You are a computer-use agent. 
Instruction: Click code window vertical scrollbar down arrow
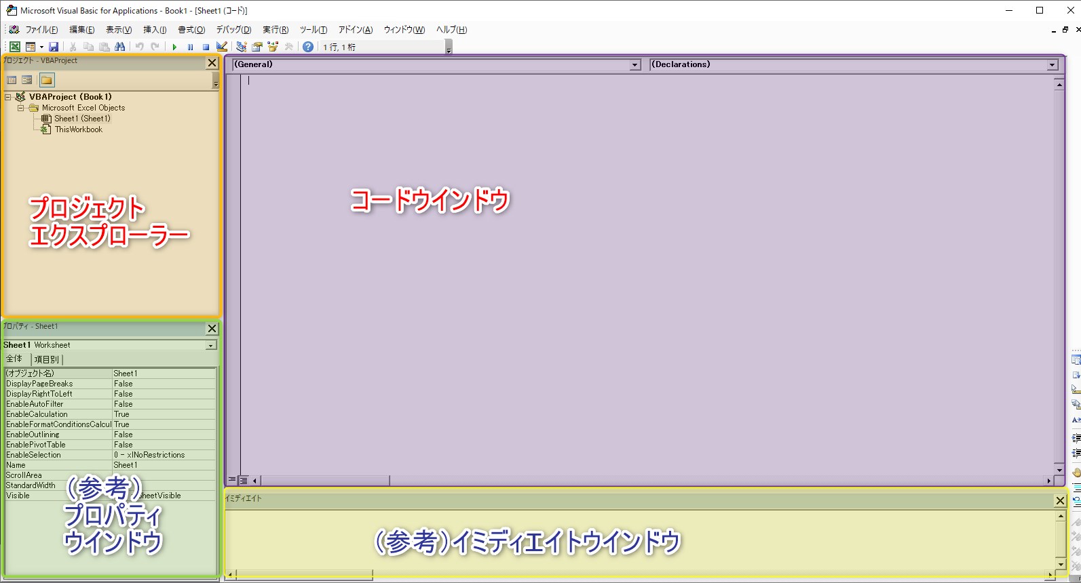pos(1059,470)
